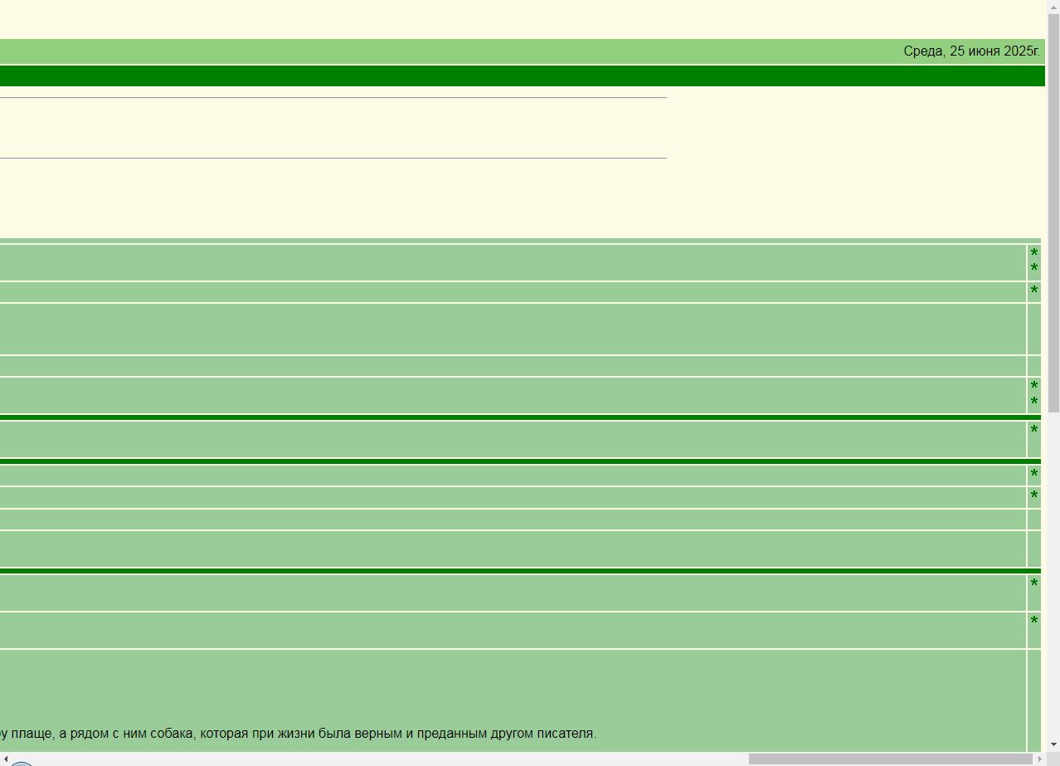Click the date 'Среда, 25 июня 2025г.'
Image resolution: width=1060 pixels, height=766 pixels.
tap(971, 51)
